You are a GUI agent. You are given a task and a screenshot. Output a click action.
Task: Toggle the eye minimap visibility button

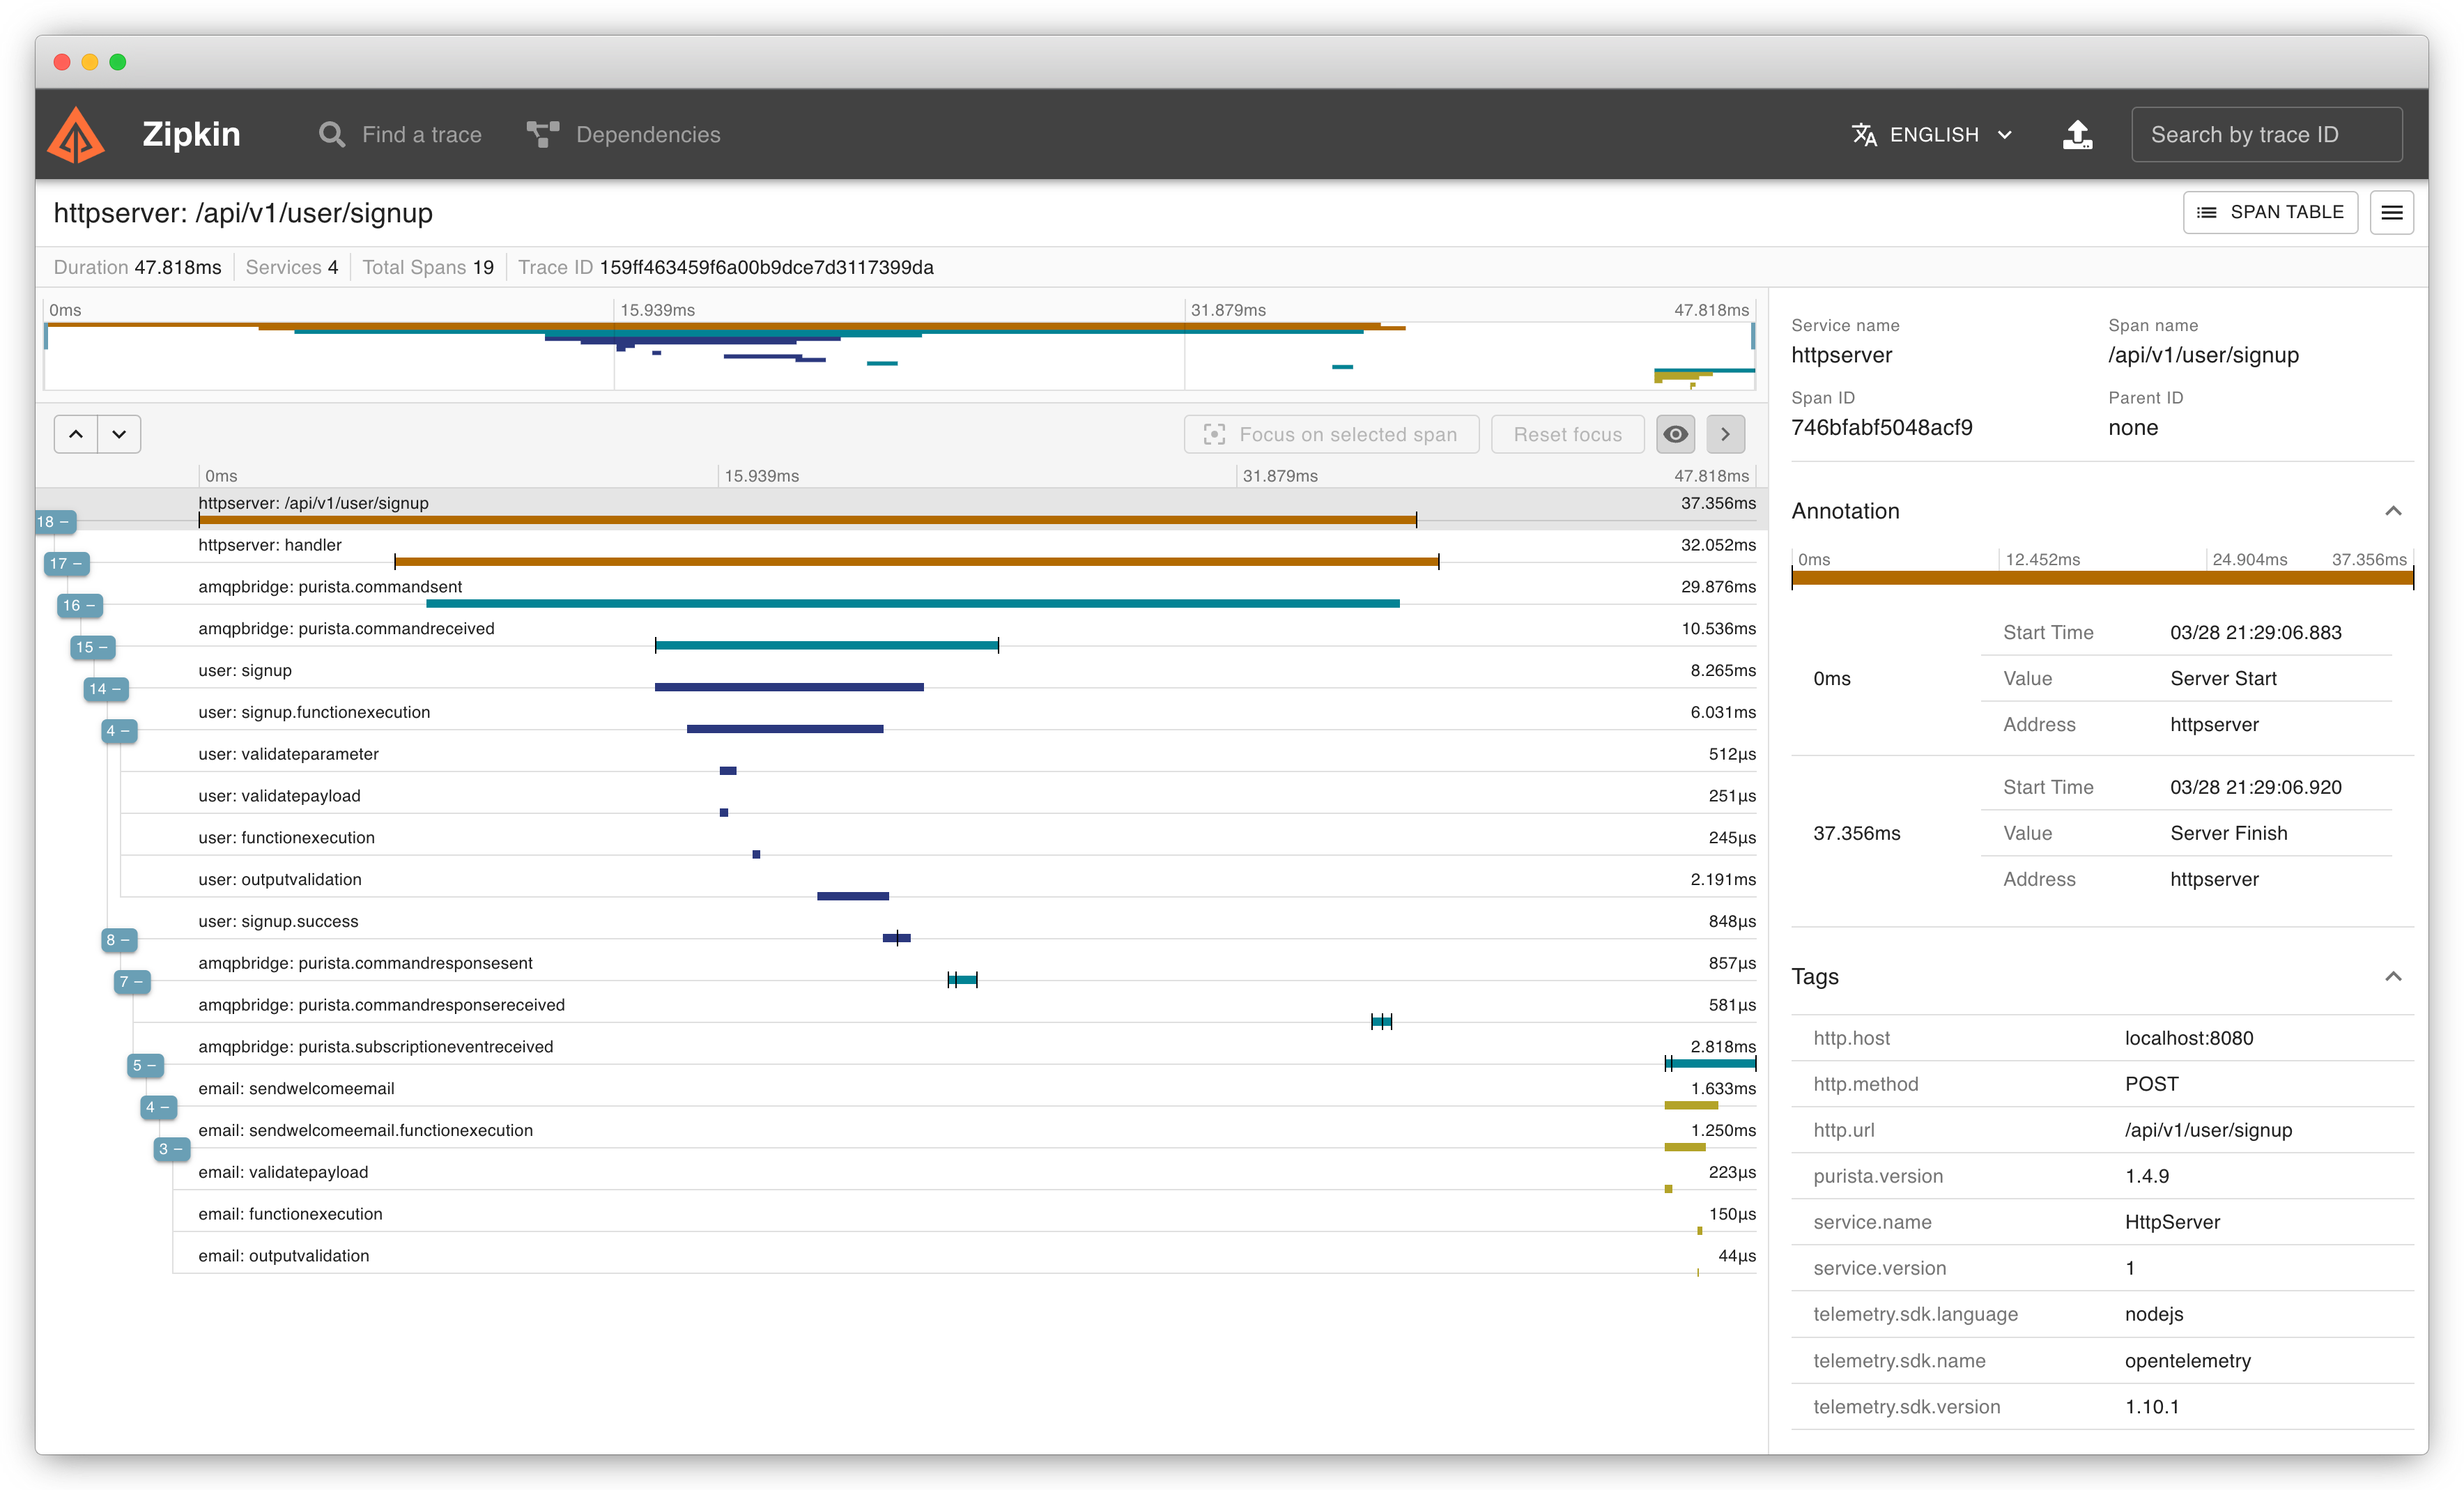(x=1676, y=434)
